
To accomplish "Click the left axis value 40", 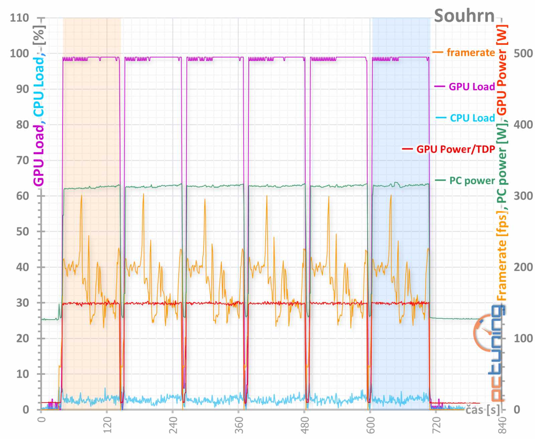I will (23, 267).
